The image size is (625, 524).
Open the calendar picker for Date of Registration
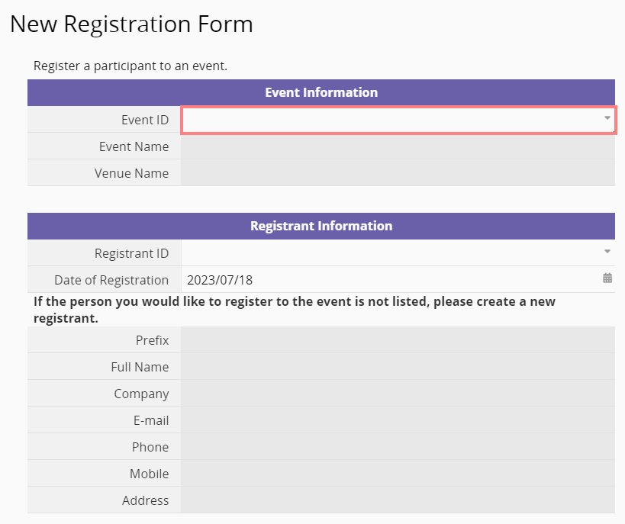click(607, 279)
